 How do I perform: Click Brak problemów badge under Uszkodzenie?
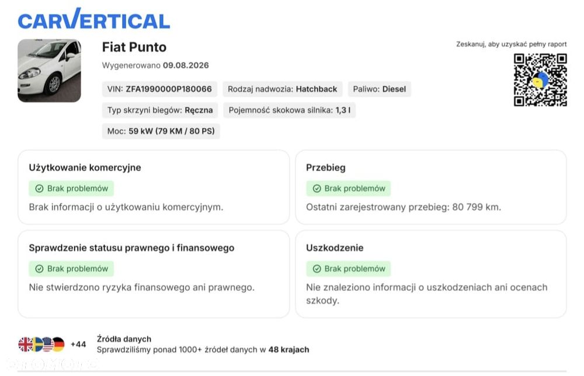tap(348, 269)
